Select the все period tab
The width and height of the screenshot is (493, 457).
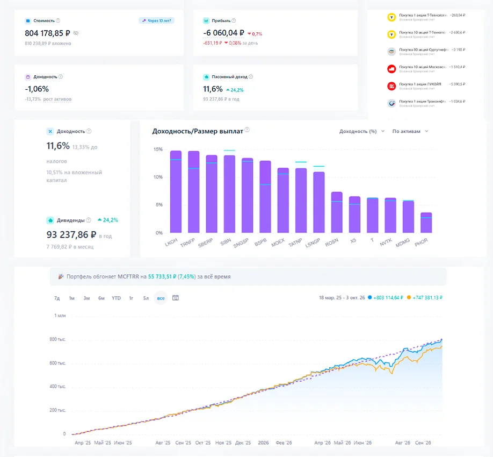click(161, 298)
